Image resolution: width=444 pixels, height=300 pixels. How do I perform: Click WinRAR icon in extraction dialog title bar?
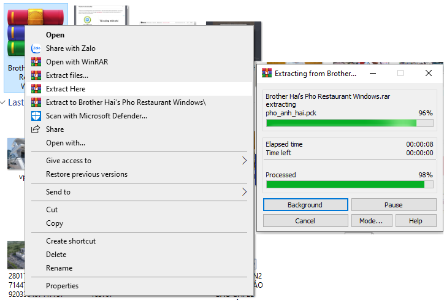tap(267, 73)
